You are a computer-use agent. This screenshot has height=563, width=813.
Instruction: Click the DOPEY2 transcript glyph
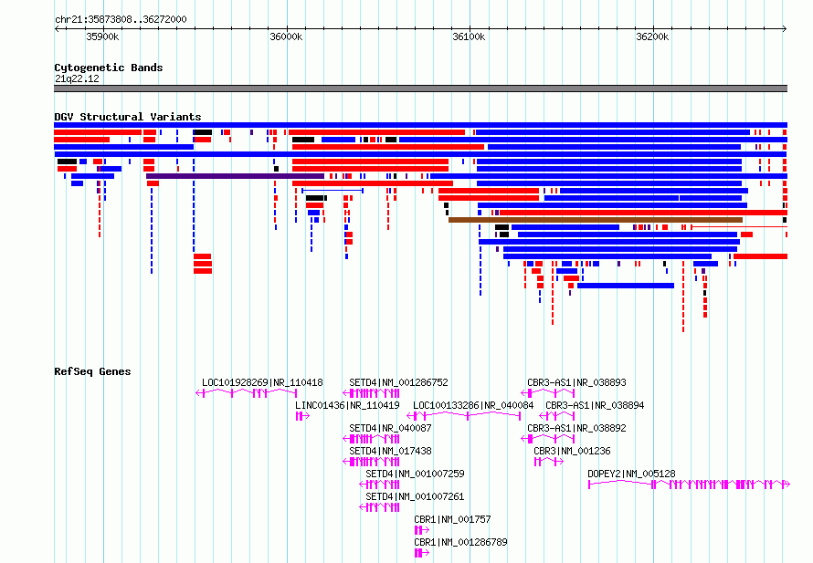(689, 485)
